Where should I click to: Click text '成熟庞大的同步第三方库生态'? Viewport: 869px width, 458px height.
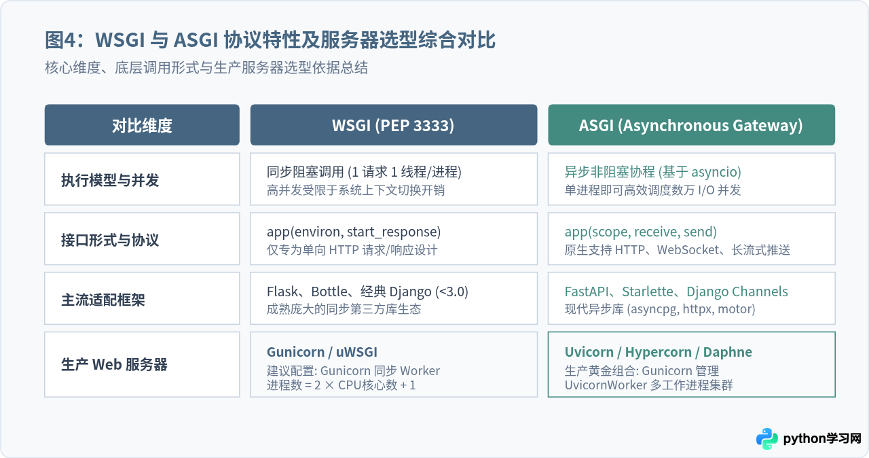[x=344, y=309]
